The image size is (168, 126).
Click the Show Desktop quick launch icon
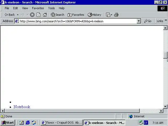(22, 123)
